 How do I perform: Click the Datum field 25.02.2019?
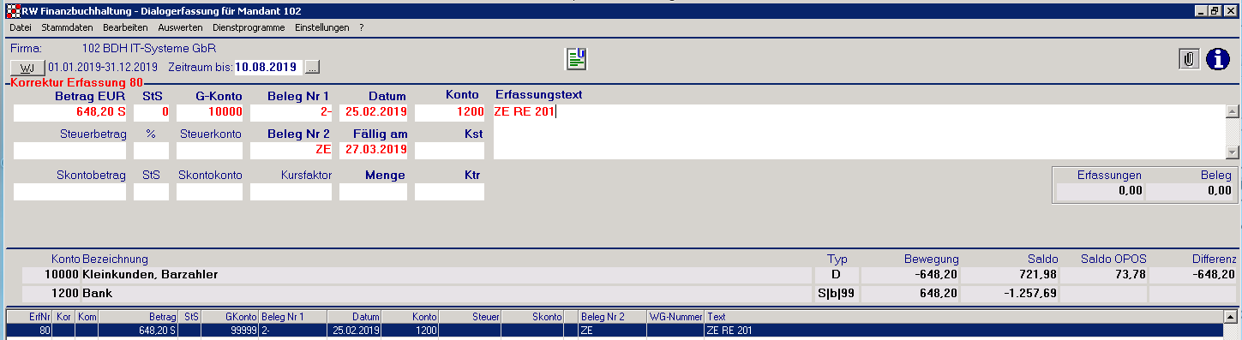(373, 112)
